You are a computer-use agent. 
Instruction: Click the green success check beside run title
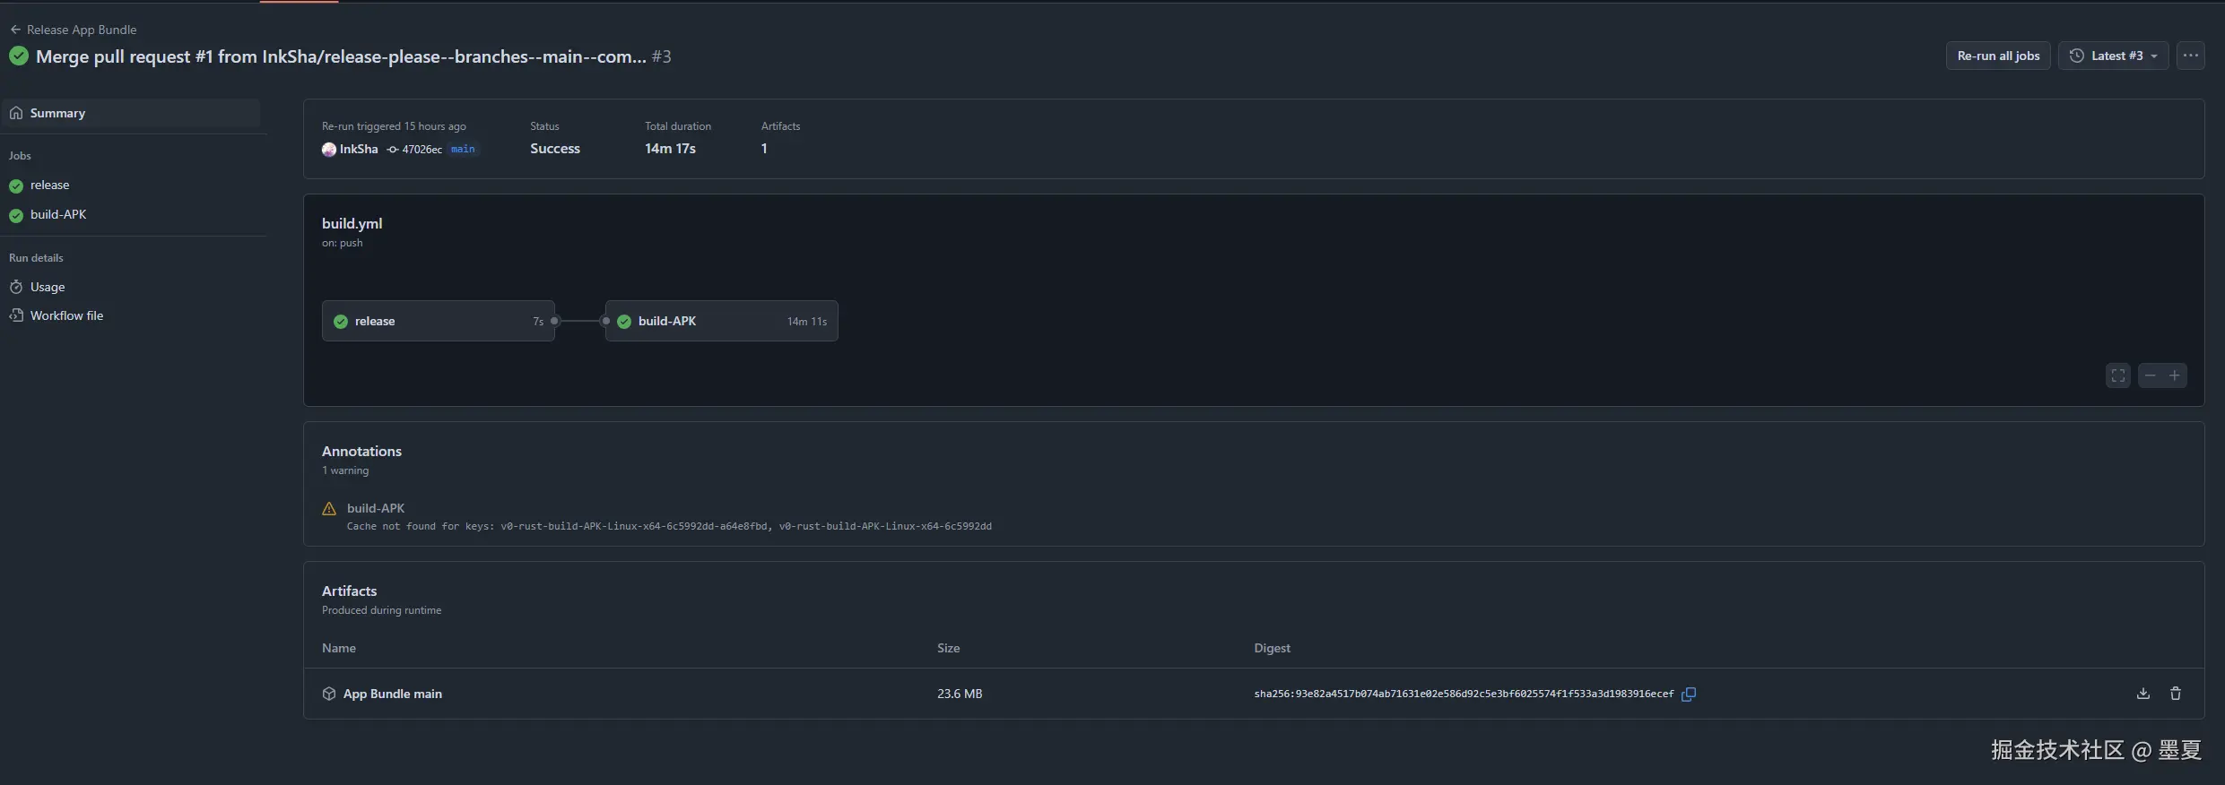pyautogui.click(x=19, y=56)
